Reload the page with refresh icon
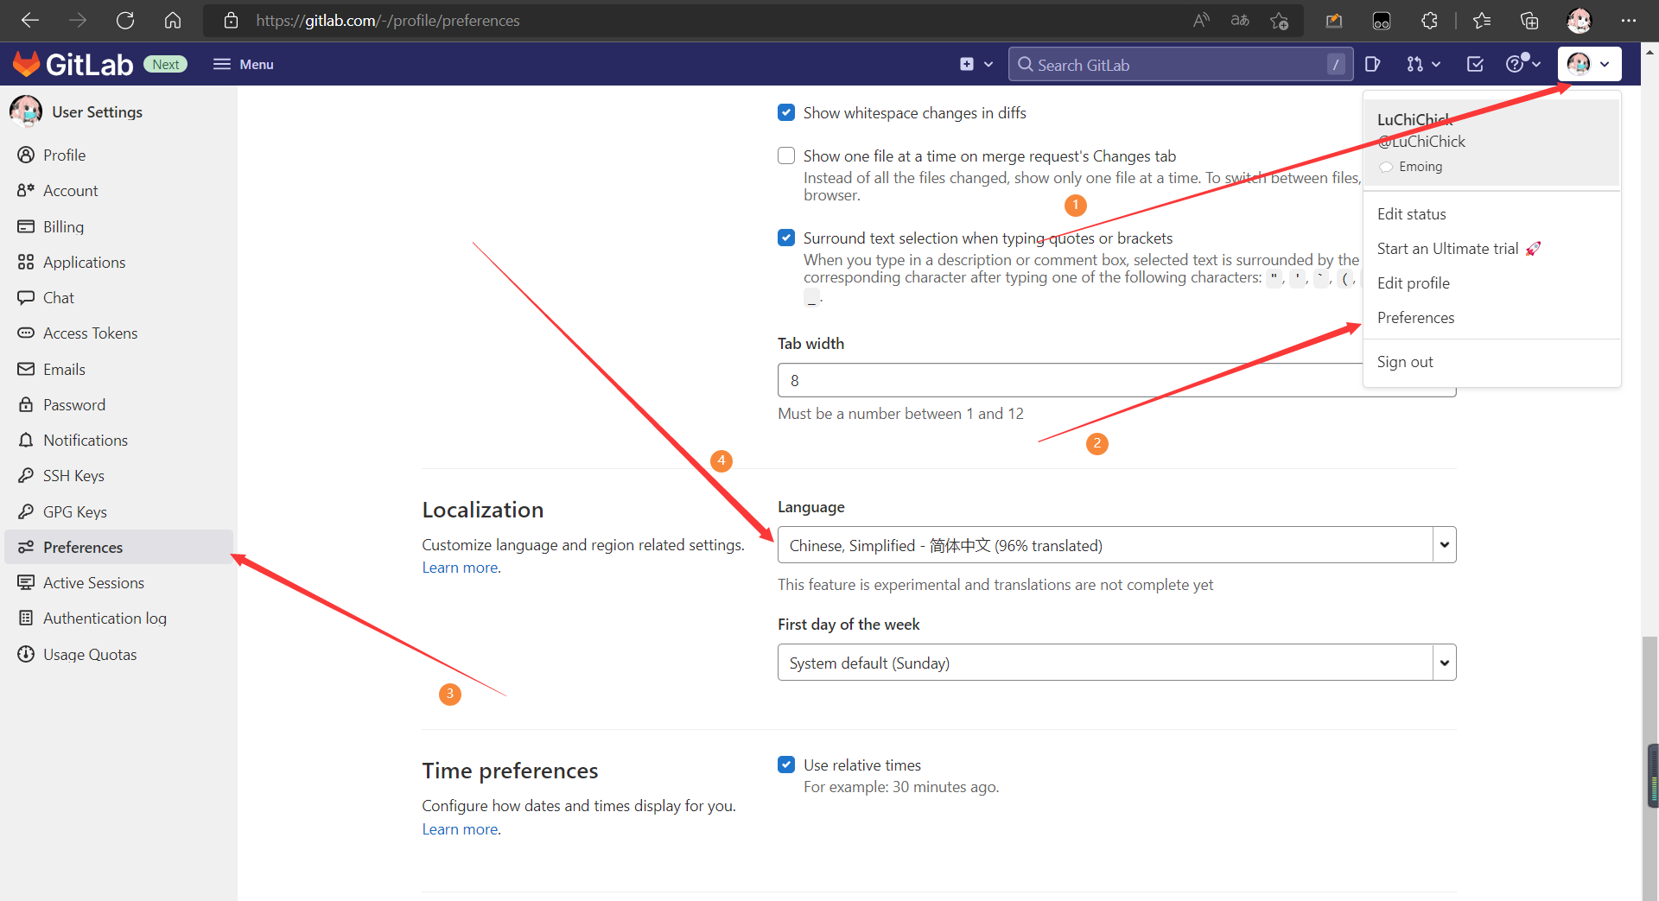 (x=125, y=20)
